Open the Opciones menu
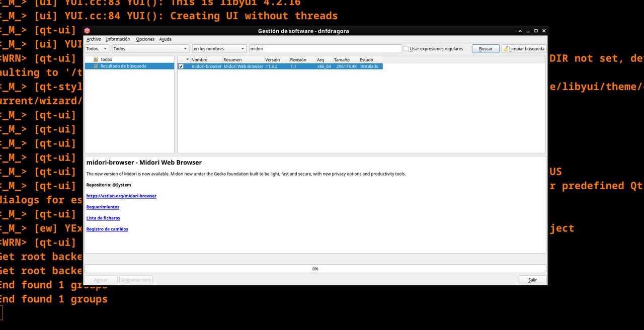This screenshot has width=644, height=330. click(145, 39)
